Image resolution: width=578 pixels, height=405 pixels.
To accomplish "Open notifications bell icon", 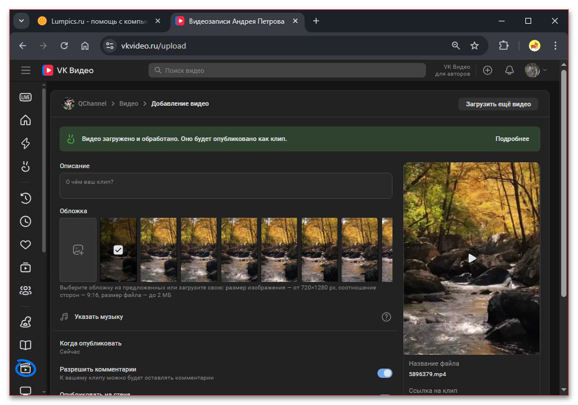I will point(509,70).
